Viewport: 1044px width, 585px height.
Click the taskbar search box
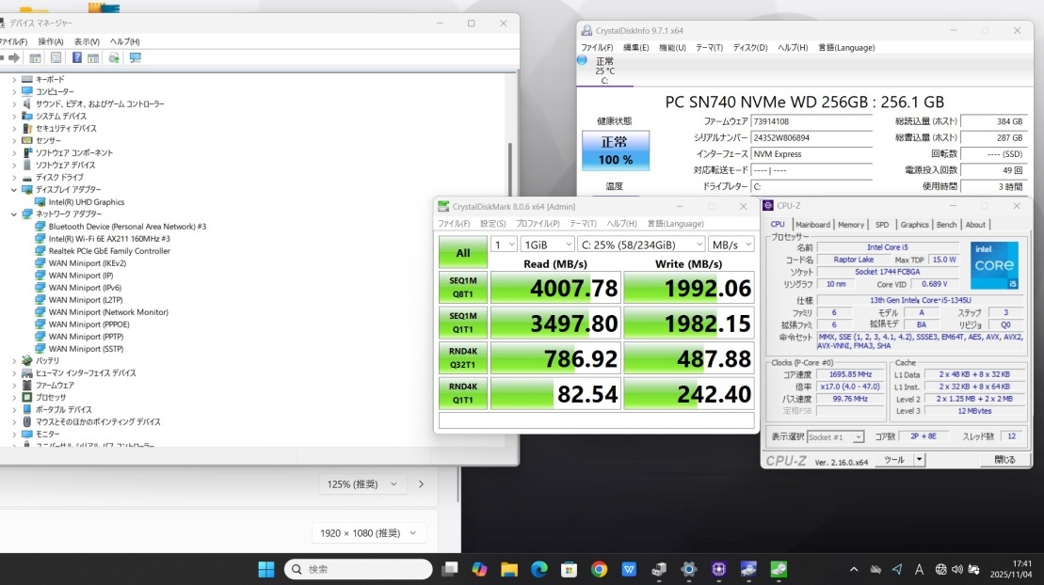pos(359,569)
